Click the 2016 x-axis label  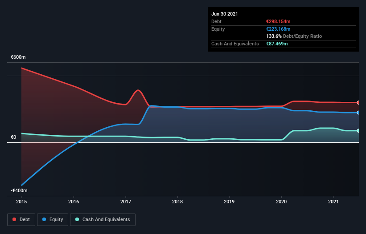coord(74,202)
